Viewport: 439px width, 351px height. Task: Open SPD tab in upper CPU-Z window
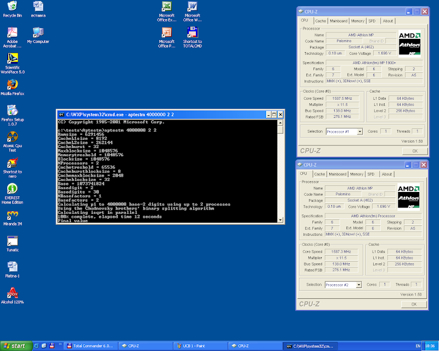[x=372, y=21]
